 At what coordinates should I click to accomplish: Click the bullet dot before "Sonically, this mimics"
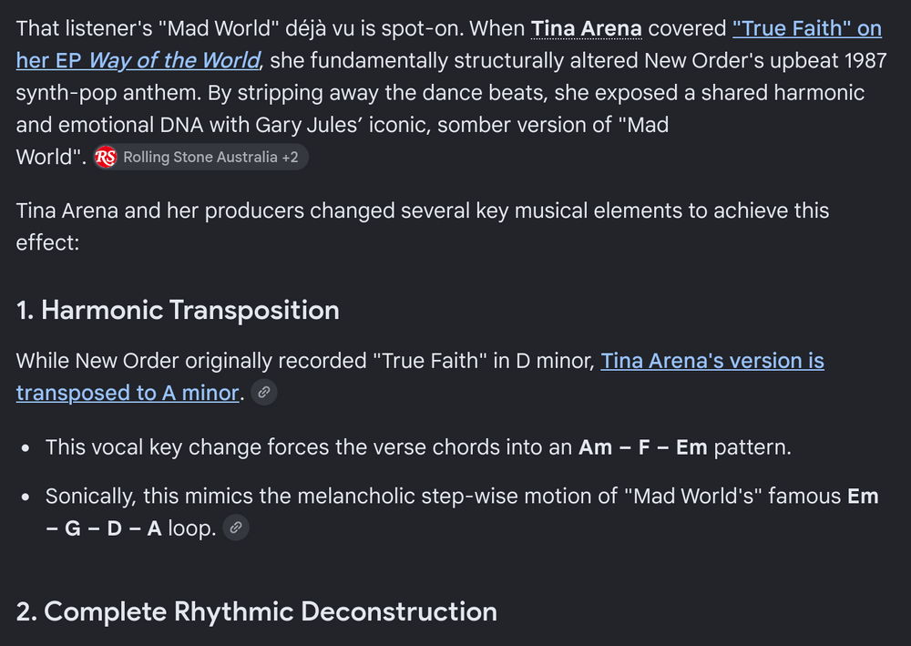tap(25, 497)
